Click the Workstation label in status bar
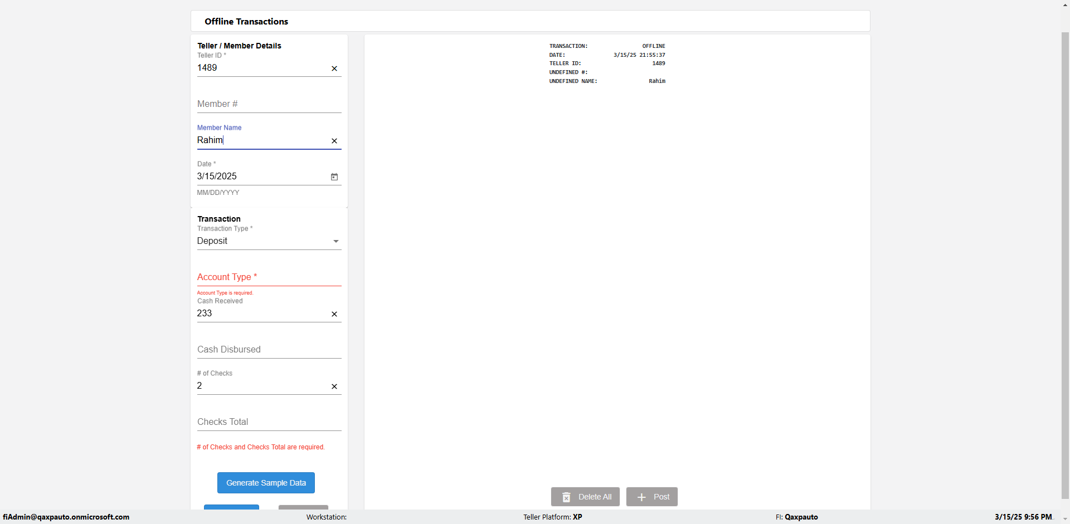Viewport: 1070px width, 524px height. point(327,517)
